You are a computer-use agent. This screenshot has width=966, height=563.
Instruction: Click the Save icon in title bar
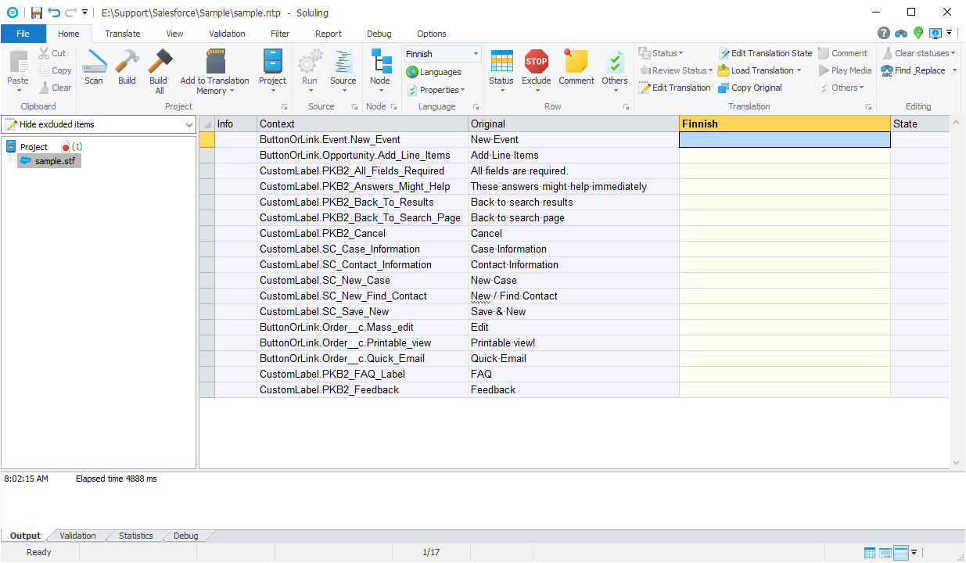point(36,13)
